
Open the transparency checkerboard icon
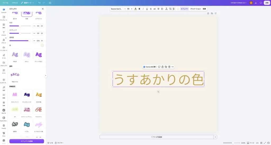[174, 9]
